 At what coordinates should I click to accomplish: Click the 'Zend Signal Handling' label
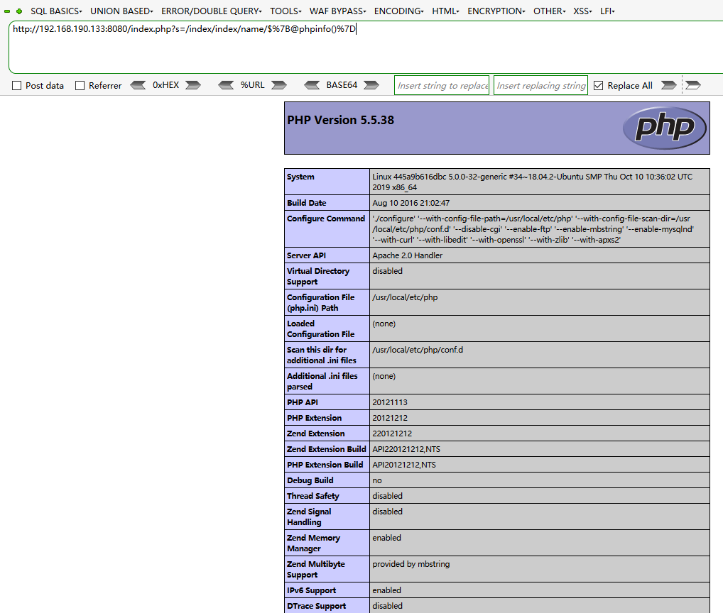[x=309, y=517]
